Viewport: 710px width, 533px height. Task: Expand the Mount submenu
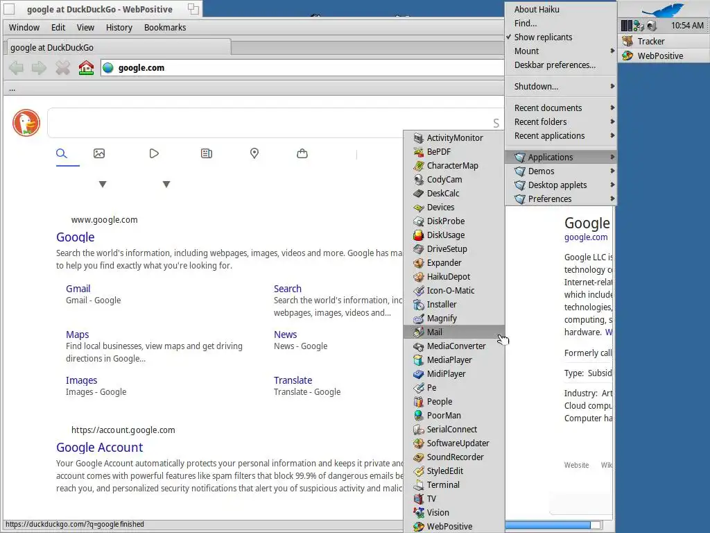tap(560, 51)
